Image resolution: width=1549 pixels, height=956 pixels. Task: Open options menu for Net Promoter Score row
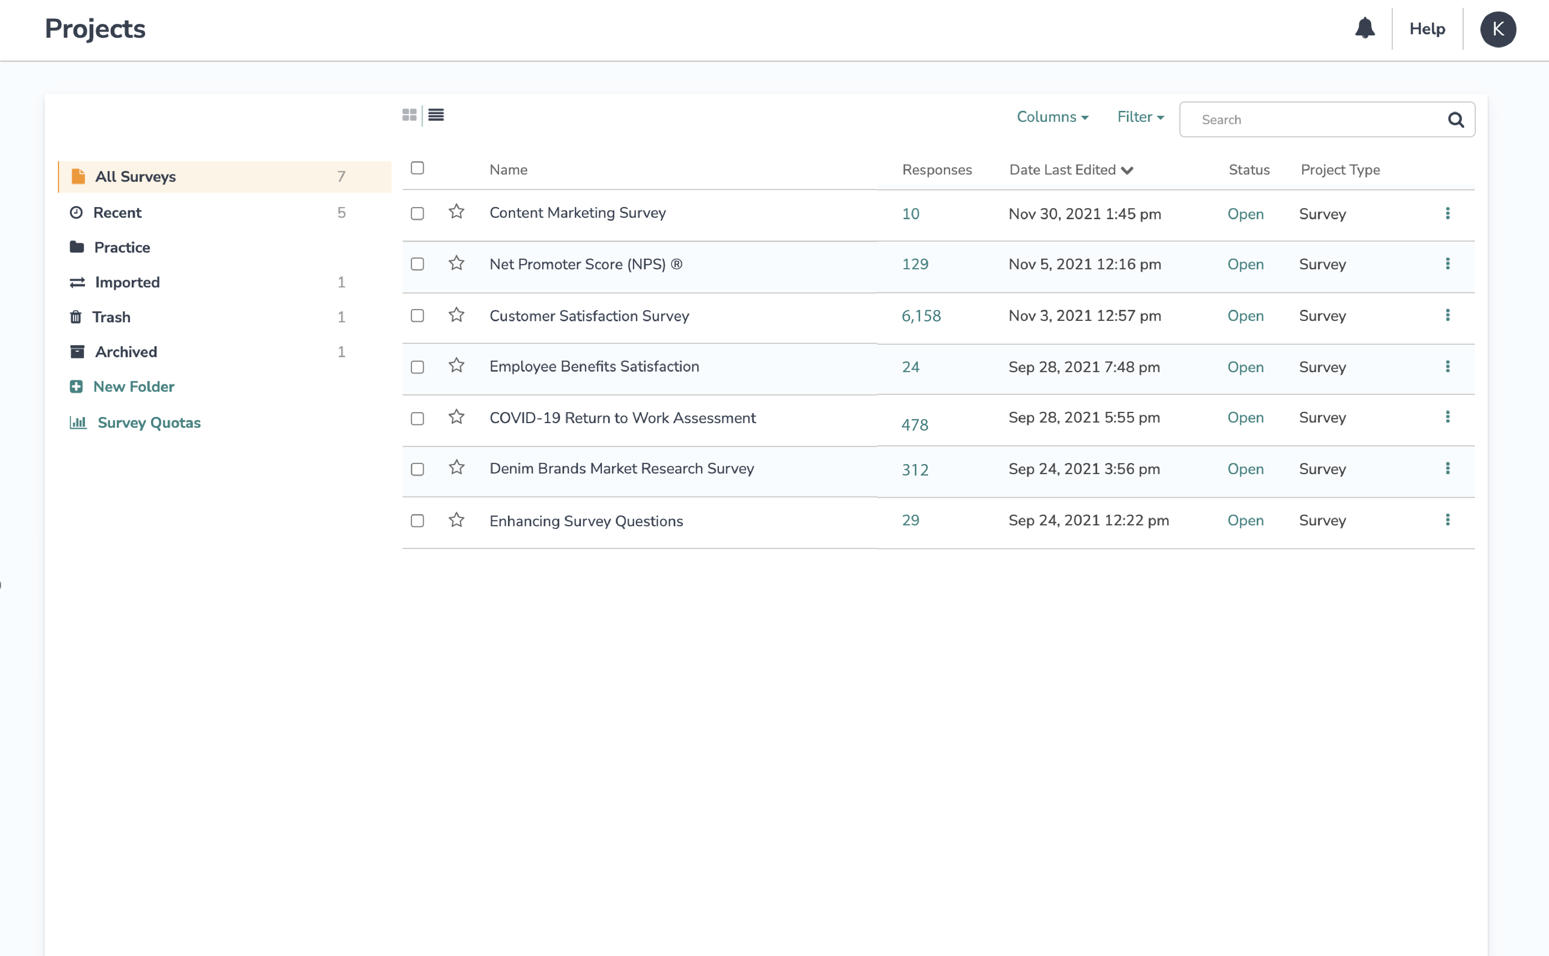tap(1447, 264)
